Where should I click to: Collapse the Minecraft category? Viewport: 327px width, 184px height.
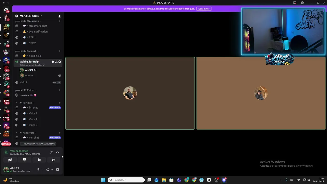pos(28,133)
